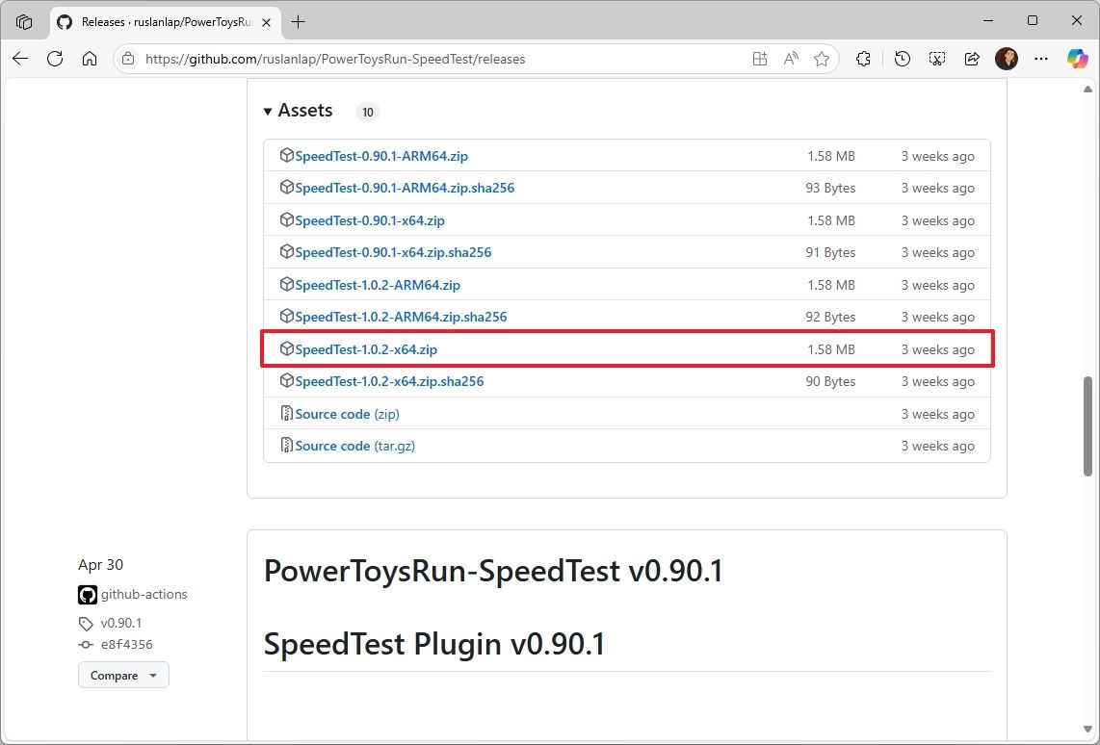Go to the browser Home page

(90, 59)
